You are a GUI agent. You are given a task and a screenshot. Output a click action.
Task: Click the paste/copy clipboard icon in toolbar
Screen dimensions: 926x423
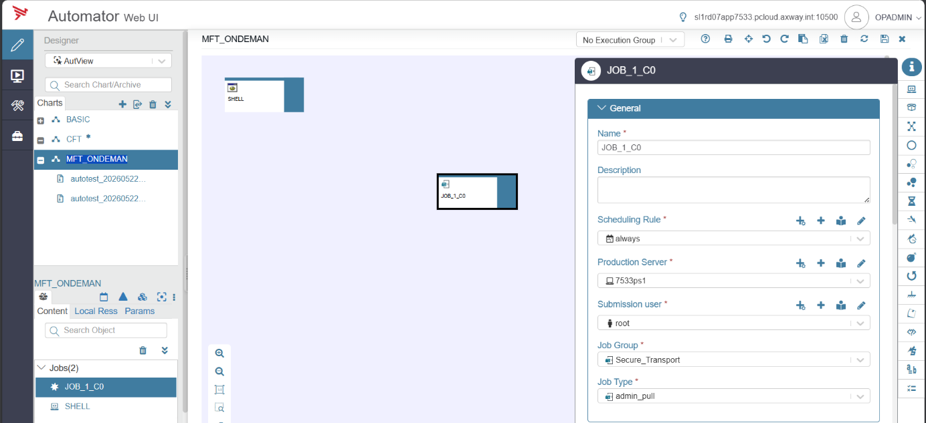click(x=803, y=39)
